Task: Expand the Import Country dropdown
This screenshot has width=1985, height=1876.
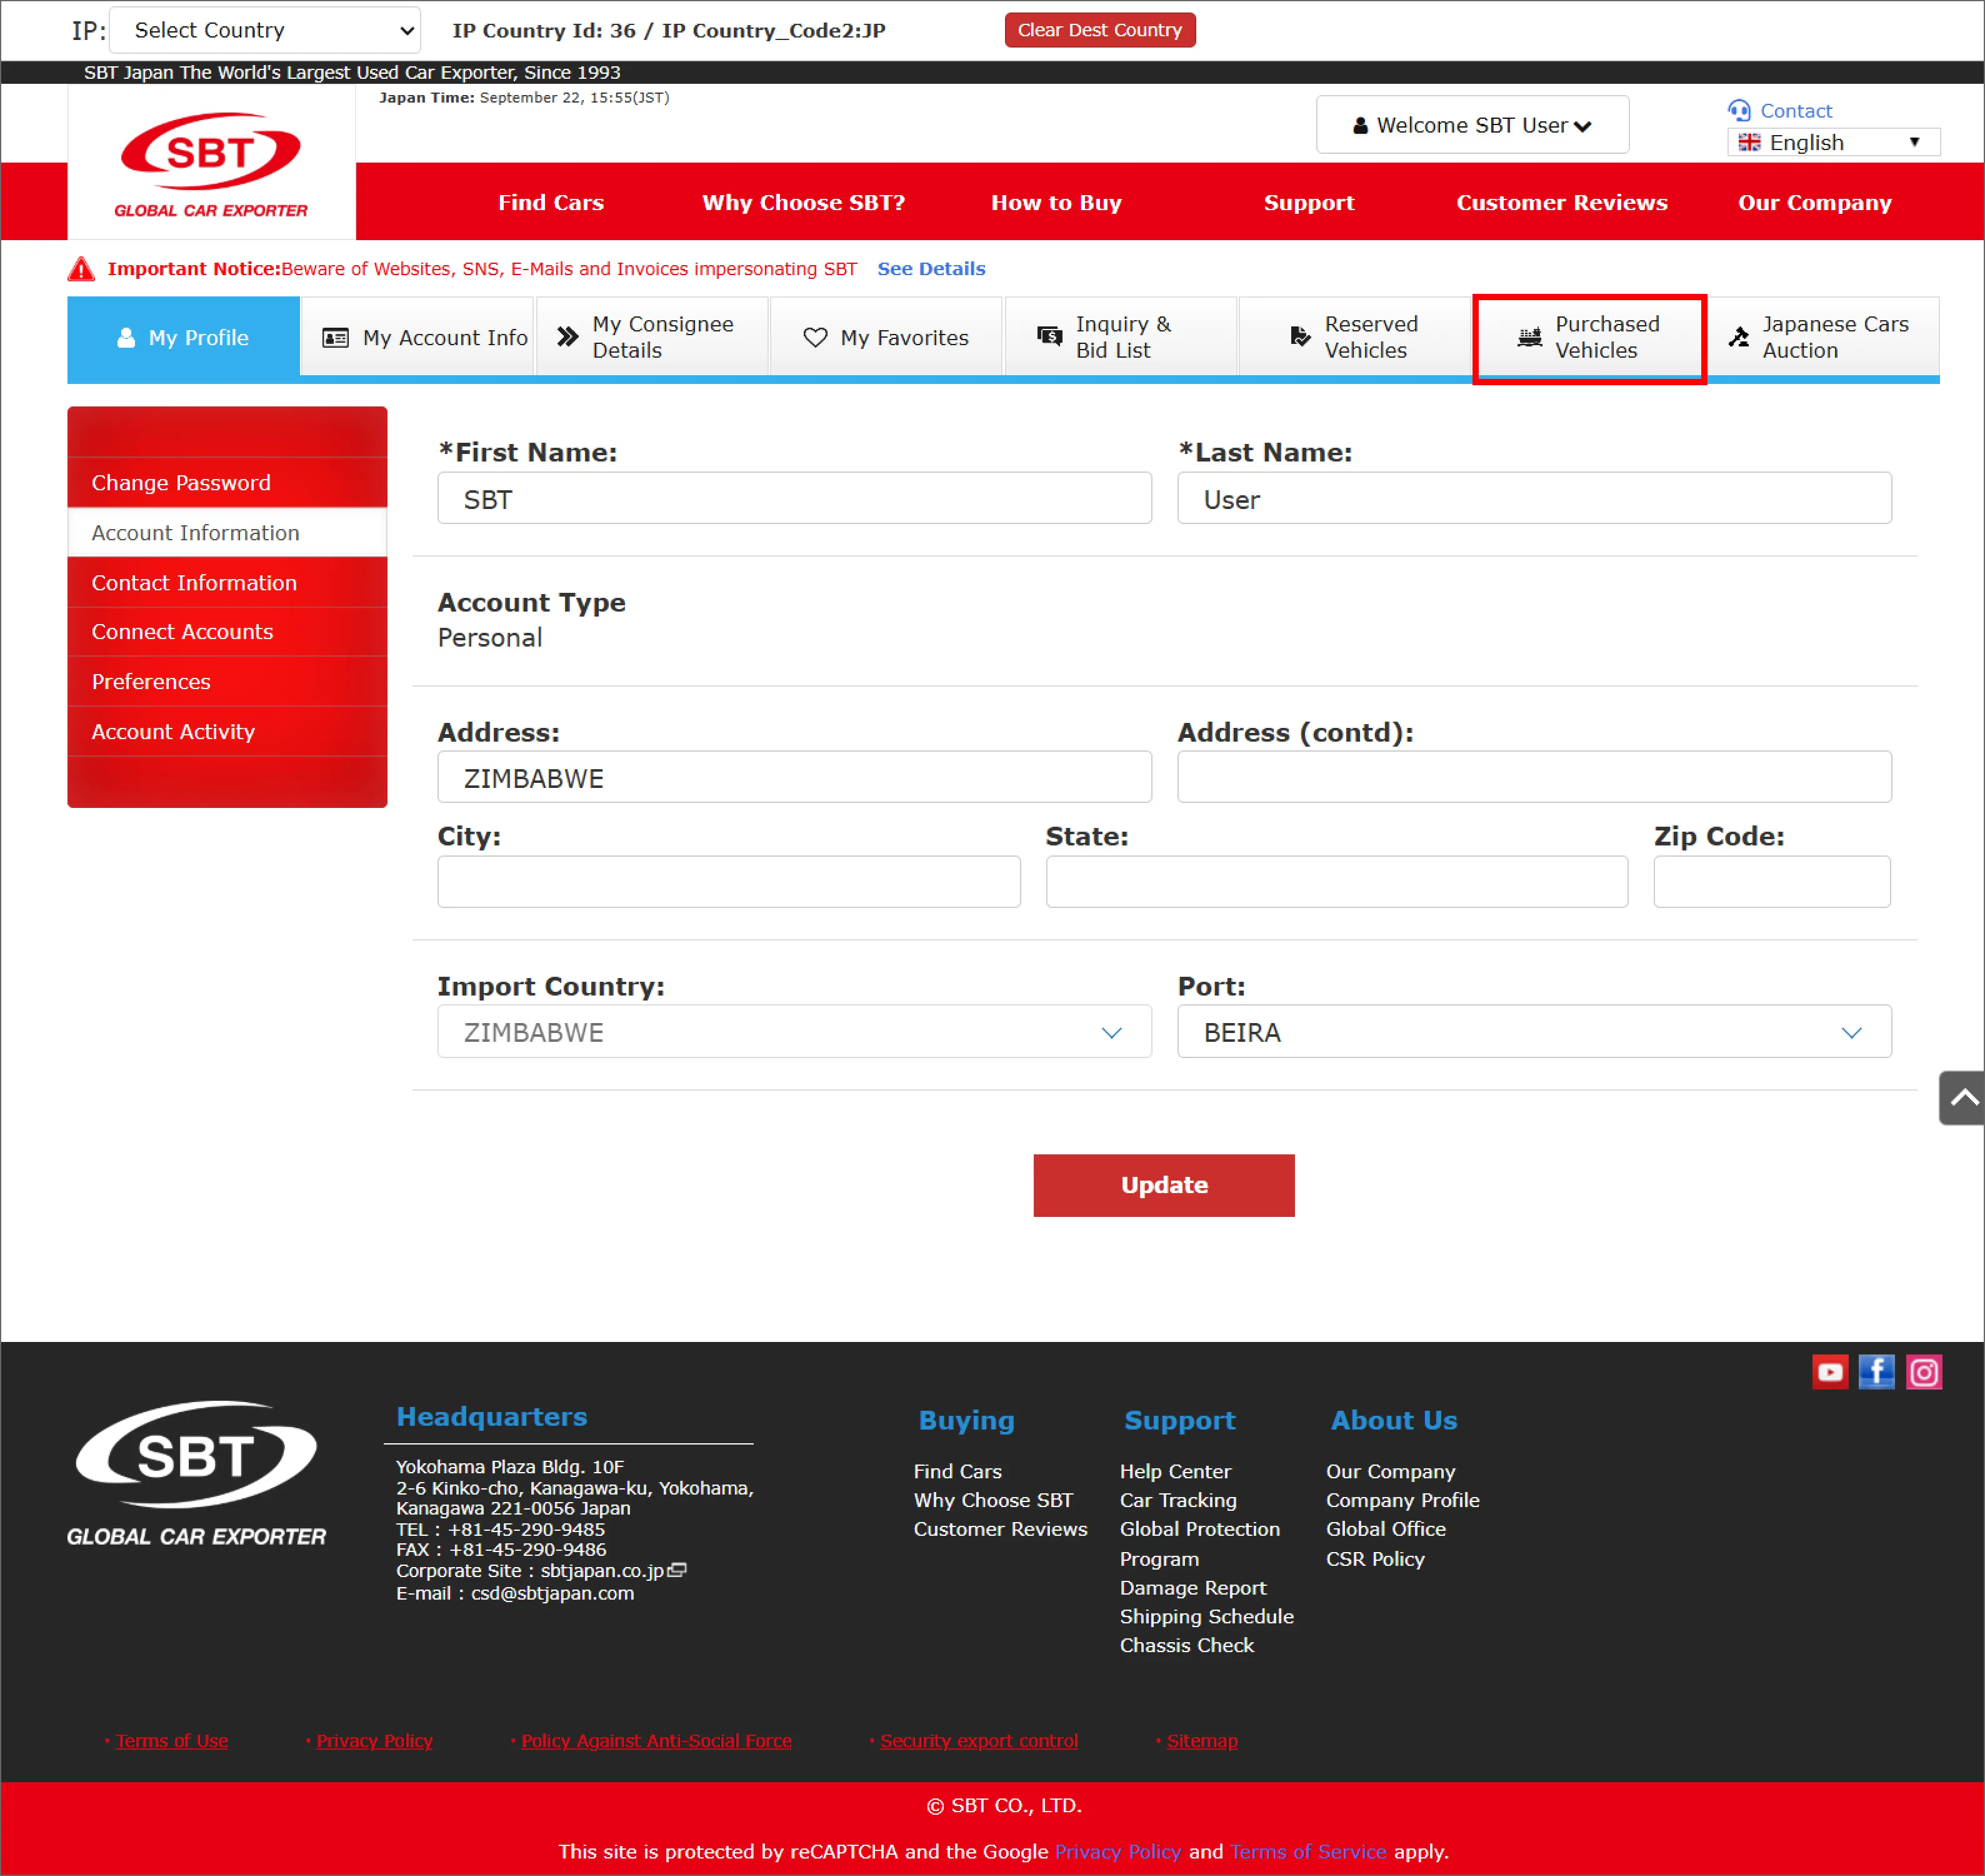Action: pyautogui.click(x=794, y=1032)
